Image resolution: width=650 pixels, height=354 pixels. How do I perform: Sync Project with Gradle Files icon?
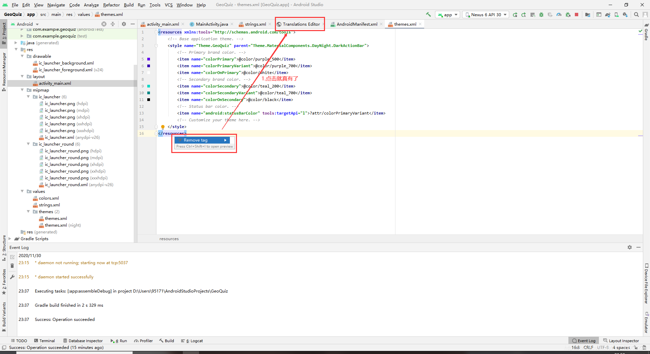click(x=608, y=15)
